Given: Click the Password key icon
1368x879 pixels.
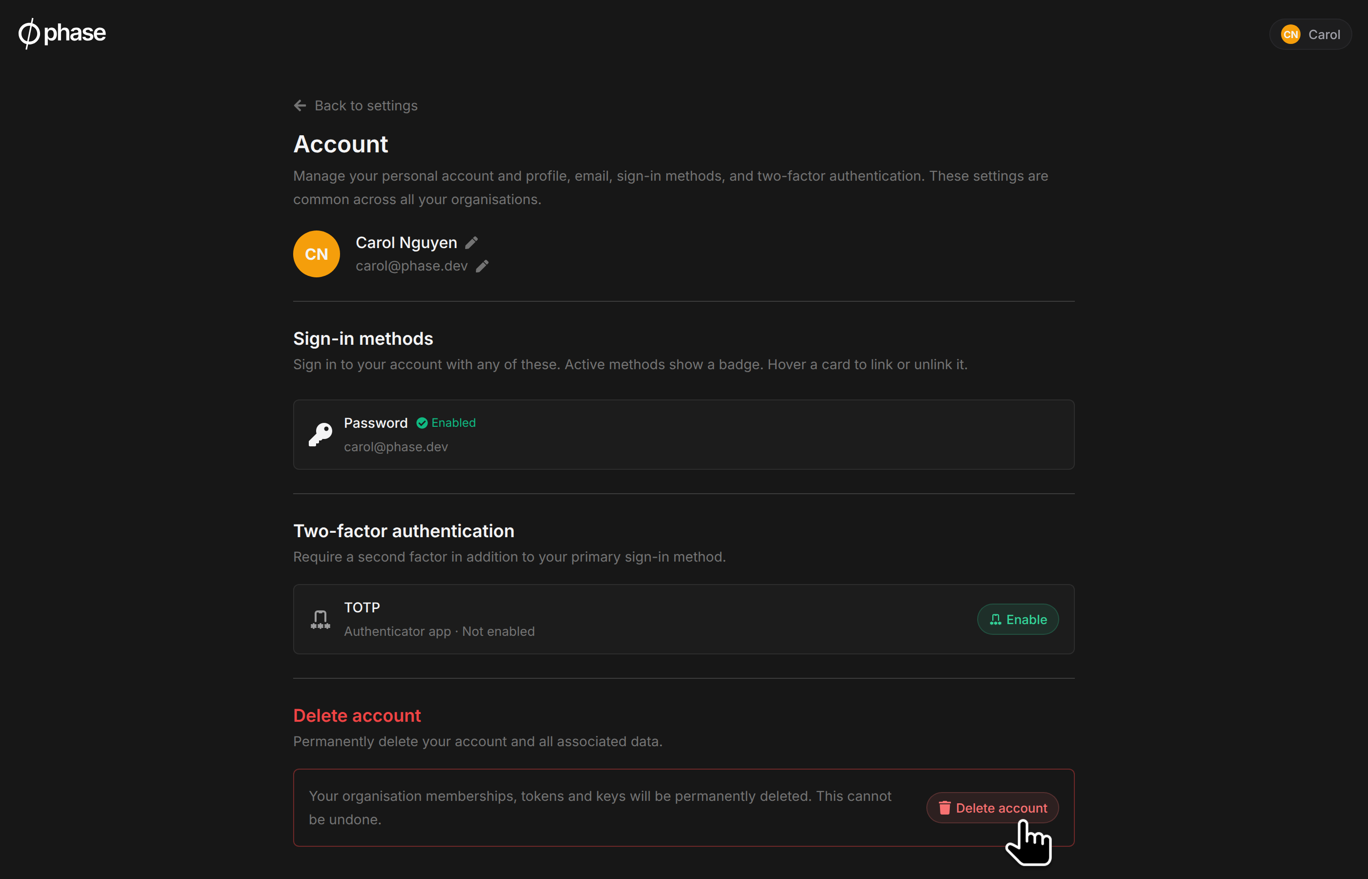Looking at the screenshot, I should click(321, 434).
